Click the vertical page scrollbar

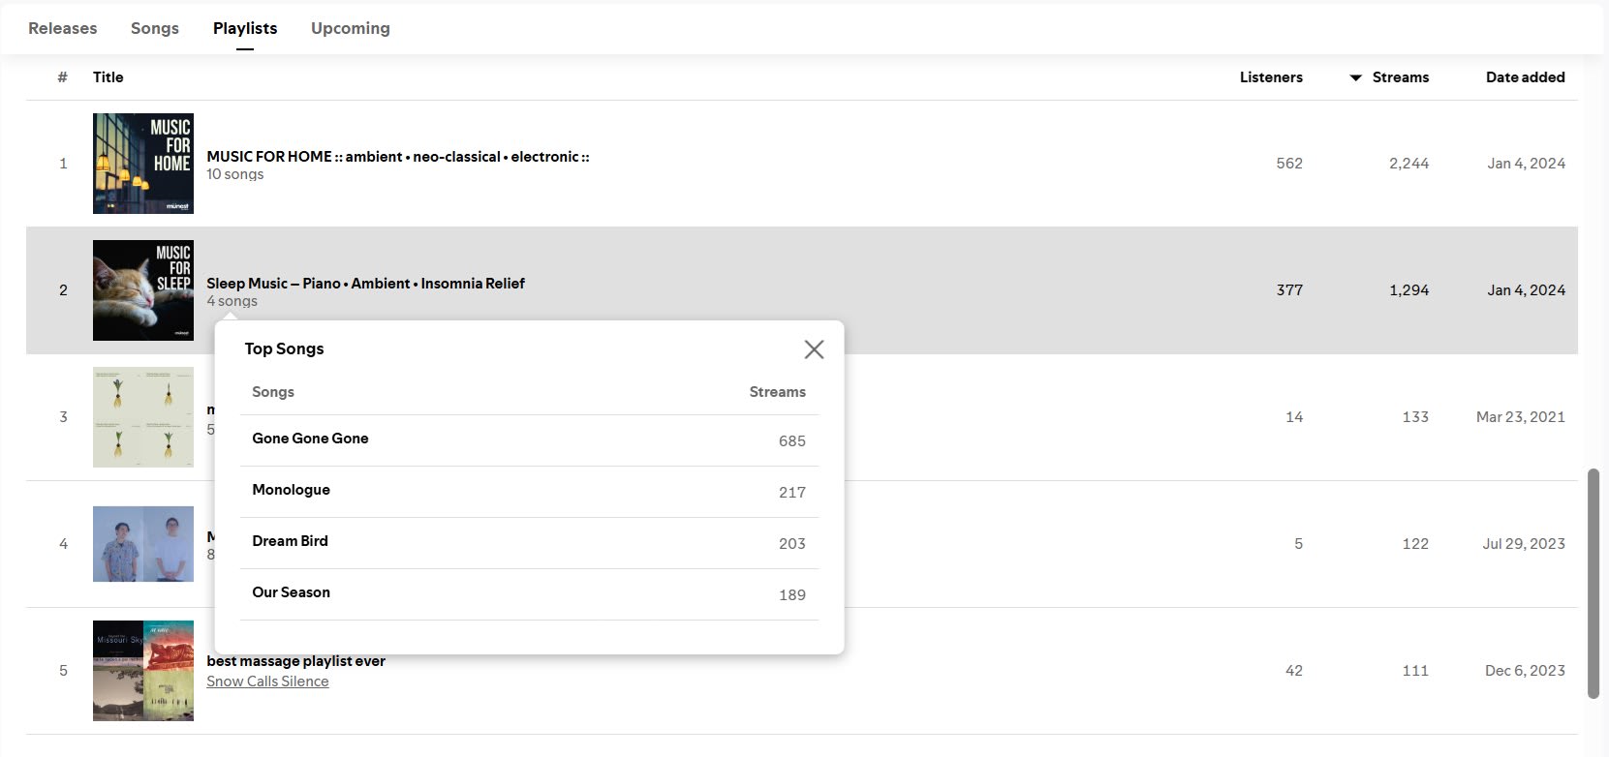tap(1594, 584)
